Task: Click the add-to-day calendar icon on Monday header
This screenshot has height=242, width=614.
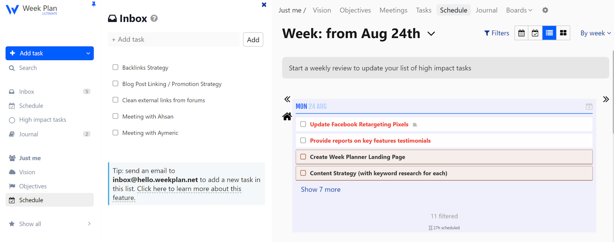Action: pyautogui.click(x=589, y=106)
